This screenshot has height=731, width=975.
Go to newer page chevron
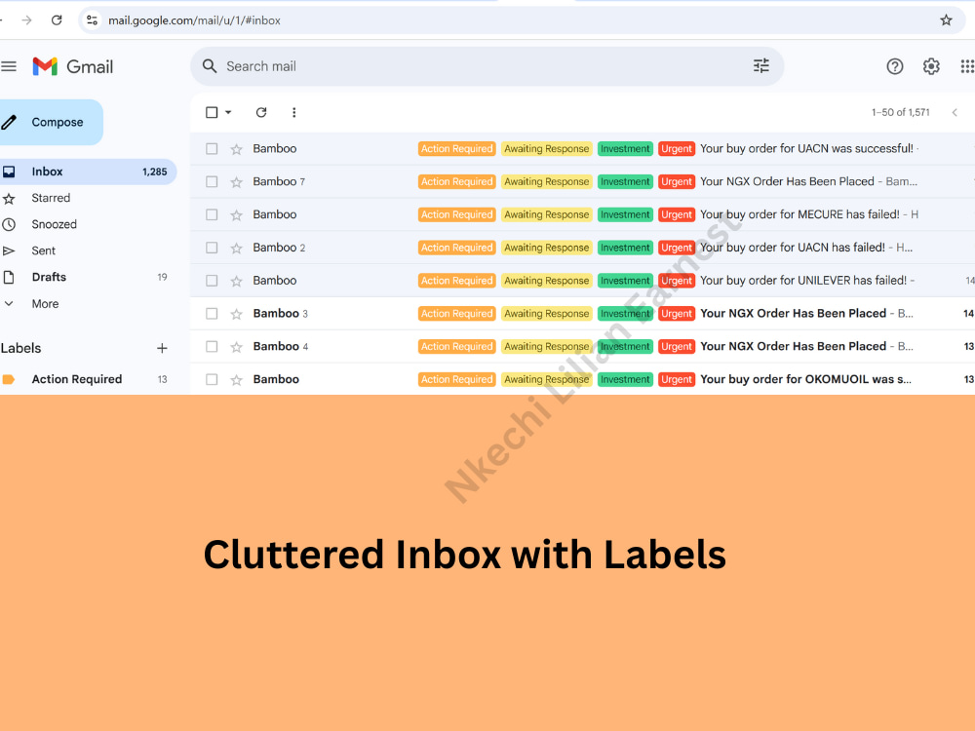pyautogui.click(x=955, y=112)
